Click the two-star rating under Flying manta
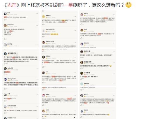The height and width of the screenshot is (119, 148). [10, 80]
